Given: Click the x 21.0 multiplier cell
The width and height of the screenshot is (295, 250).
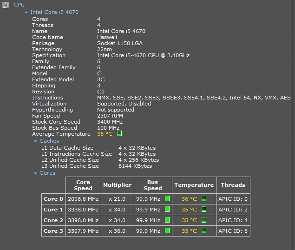Looking at the screenshot, I should pyautogui.click(x=117, y=199).
